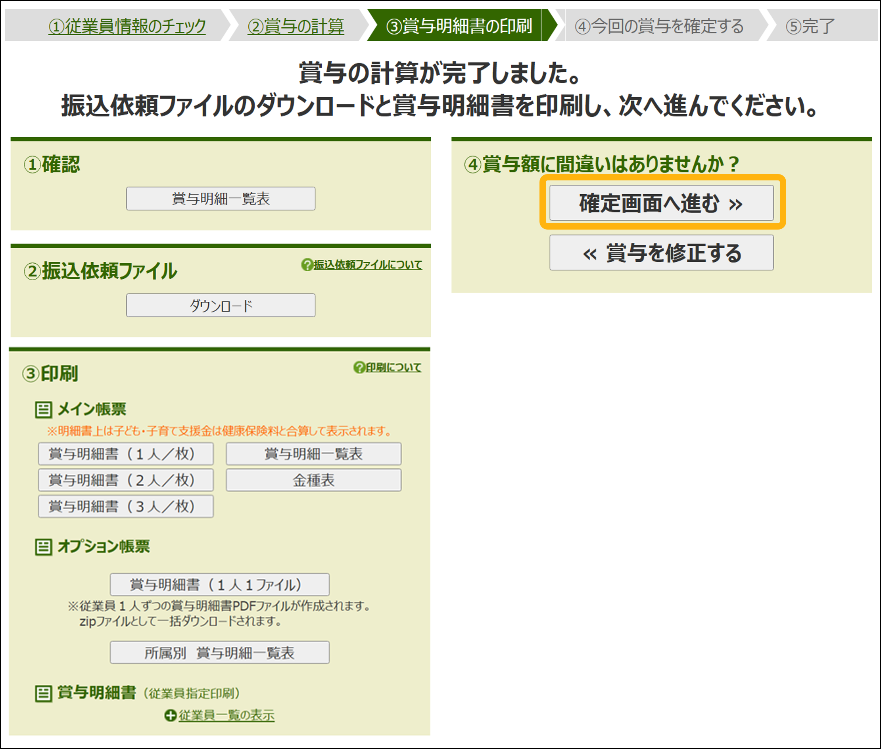Go to step ②賞与の計算
Screen dimensions: 881x749
click(296, 26)
